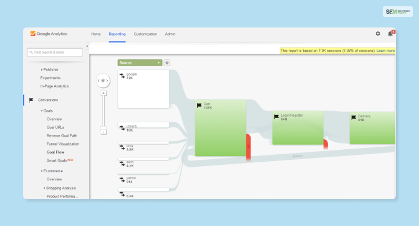Switch to the Customization tab
The image size is (419, 226).
[145, 34]
